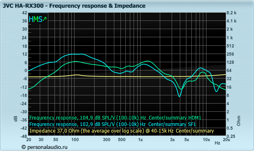
Task: Click the '128' Ohm axis value
Action: [230, 62]
